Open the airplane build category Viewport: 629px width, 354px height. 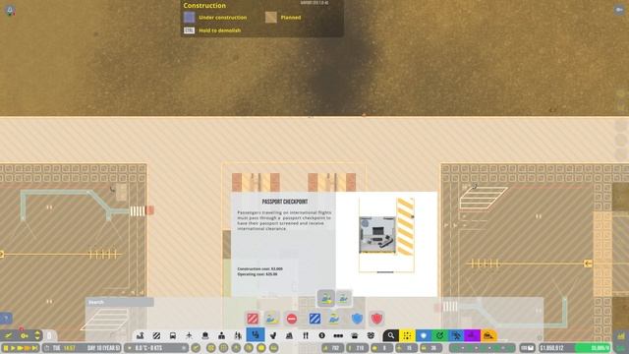point(189,335)
